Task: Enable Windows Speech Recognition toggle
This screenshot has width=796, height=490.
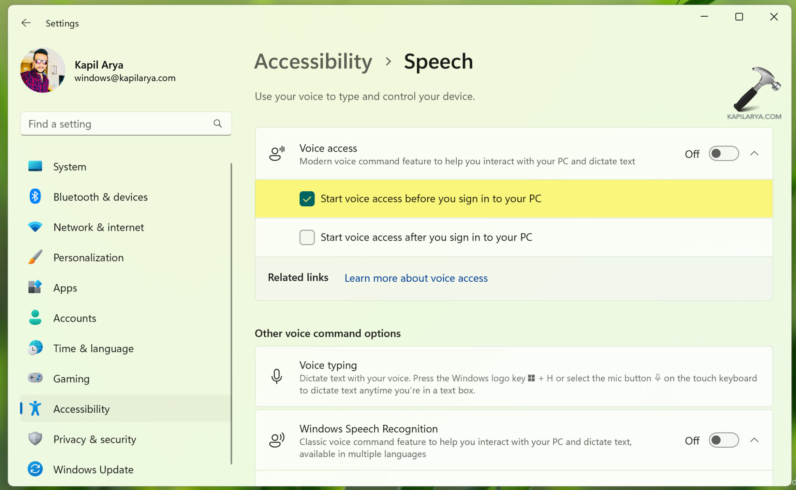Action: pos(723,440)
